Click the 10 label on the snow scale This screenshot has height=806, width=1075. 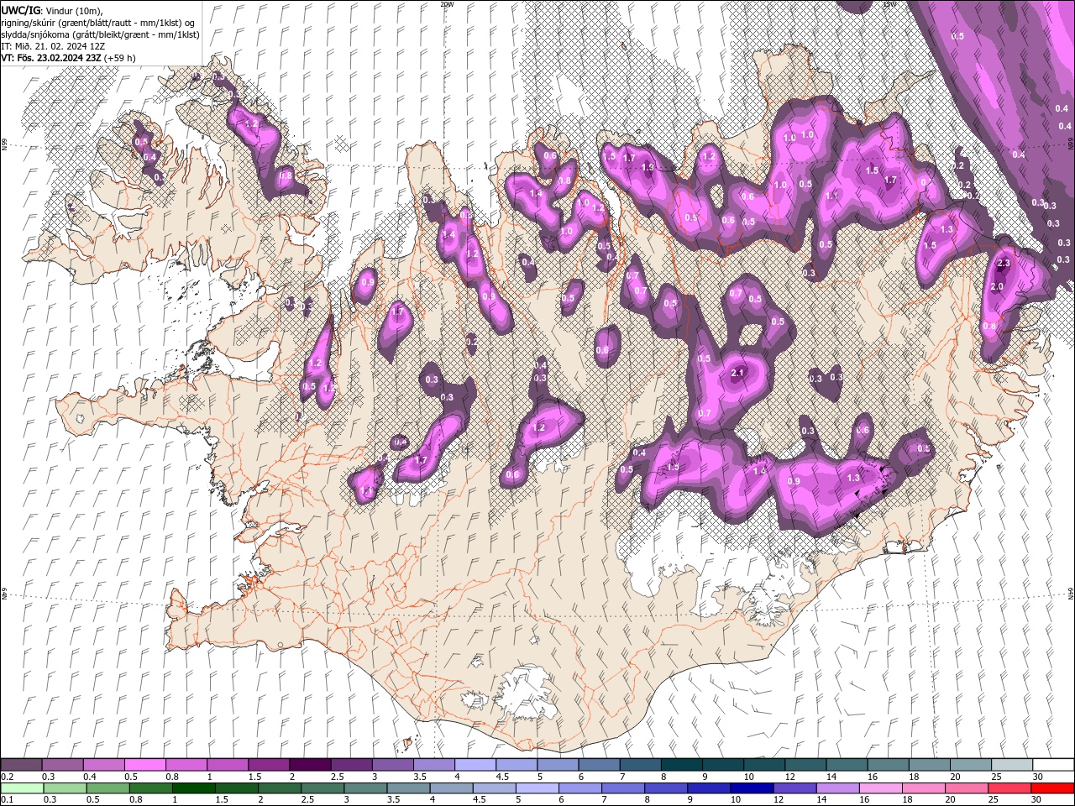tap(748, 777)
